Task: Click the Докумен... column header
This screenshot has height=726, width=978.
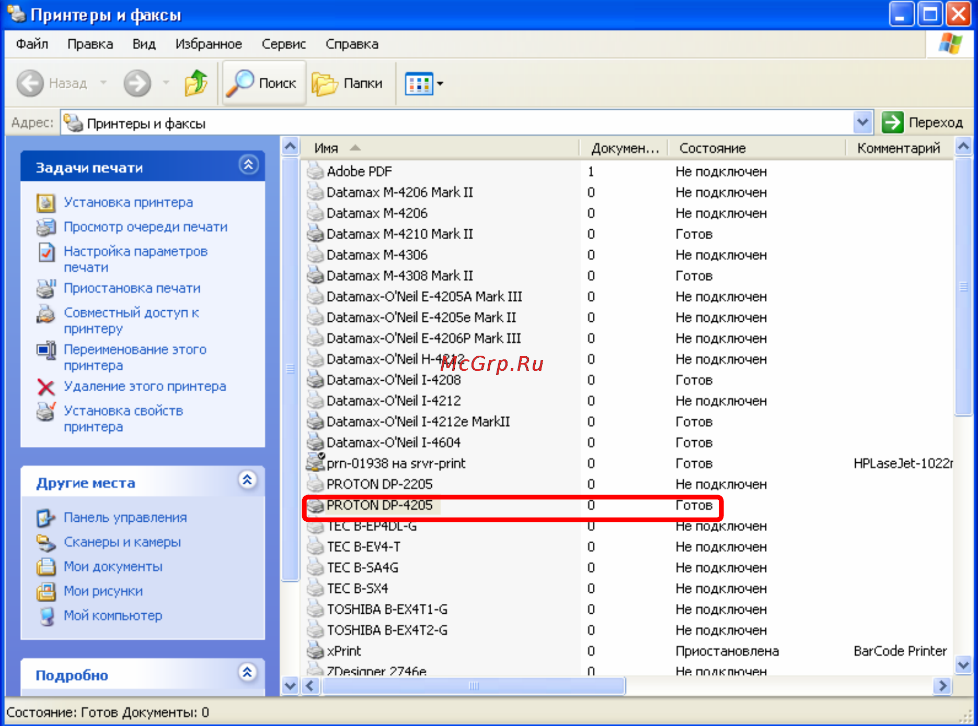Action: [624, 148]
